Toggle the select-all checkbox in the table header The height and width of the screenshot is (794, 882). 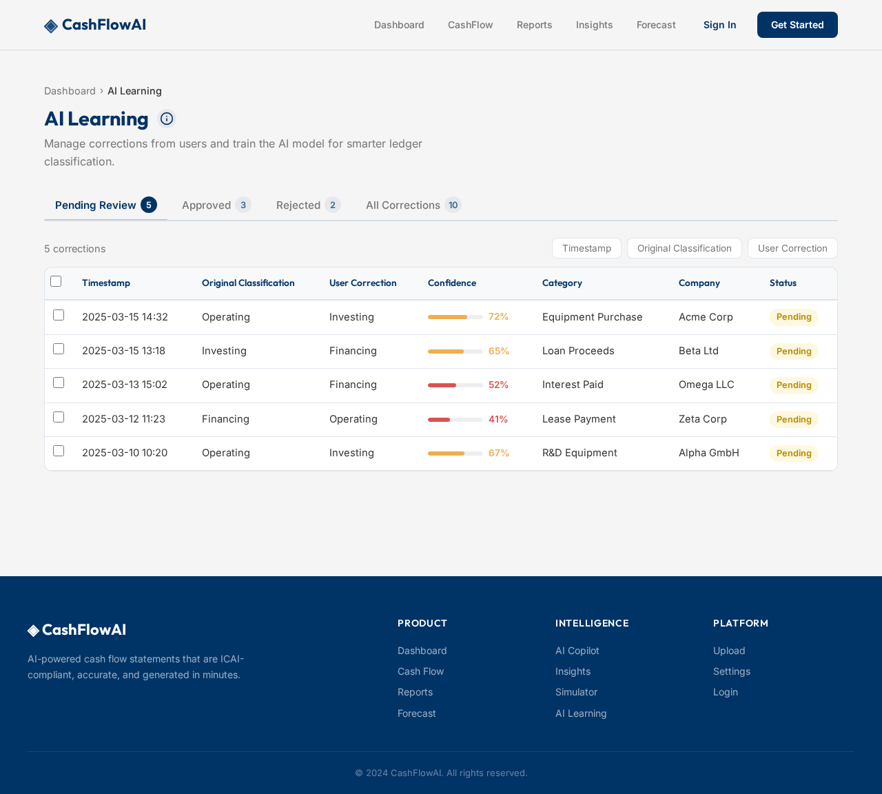click(x=56, y=281)
